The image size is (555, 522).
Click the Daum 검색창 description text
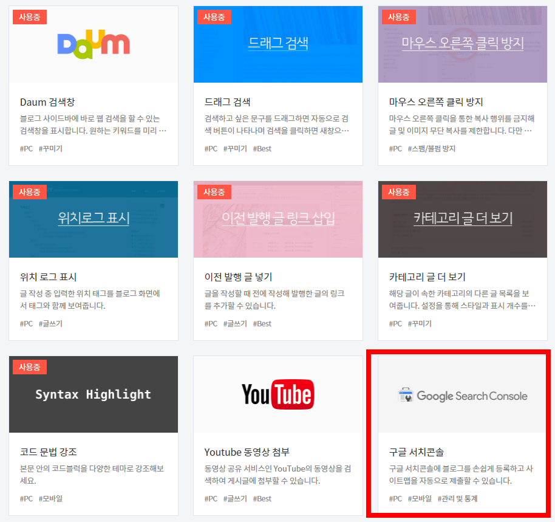(x=93, y=125)
